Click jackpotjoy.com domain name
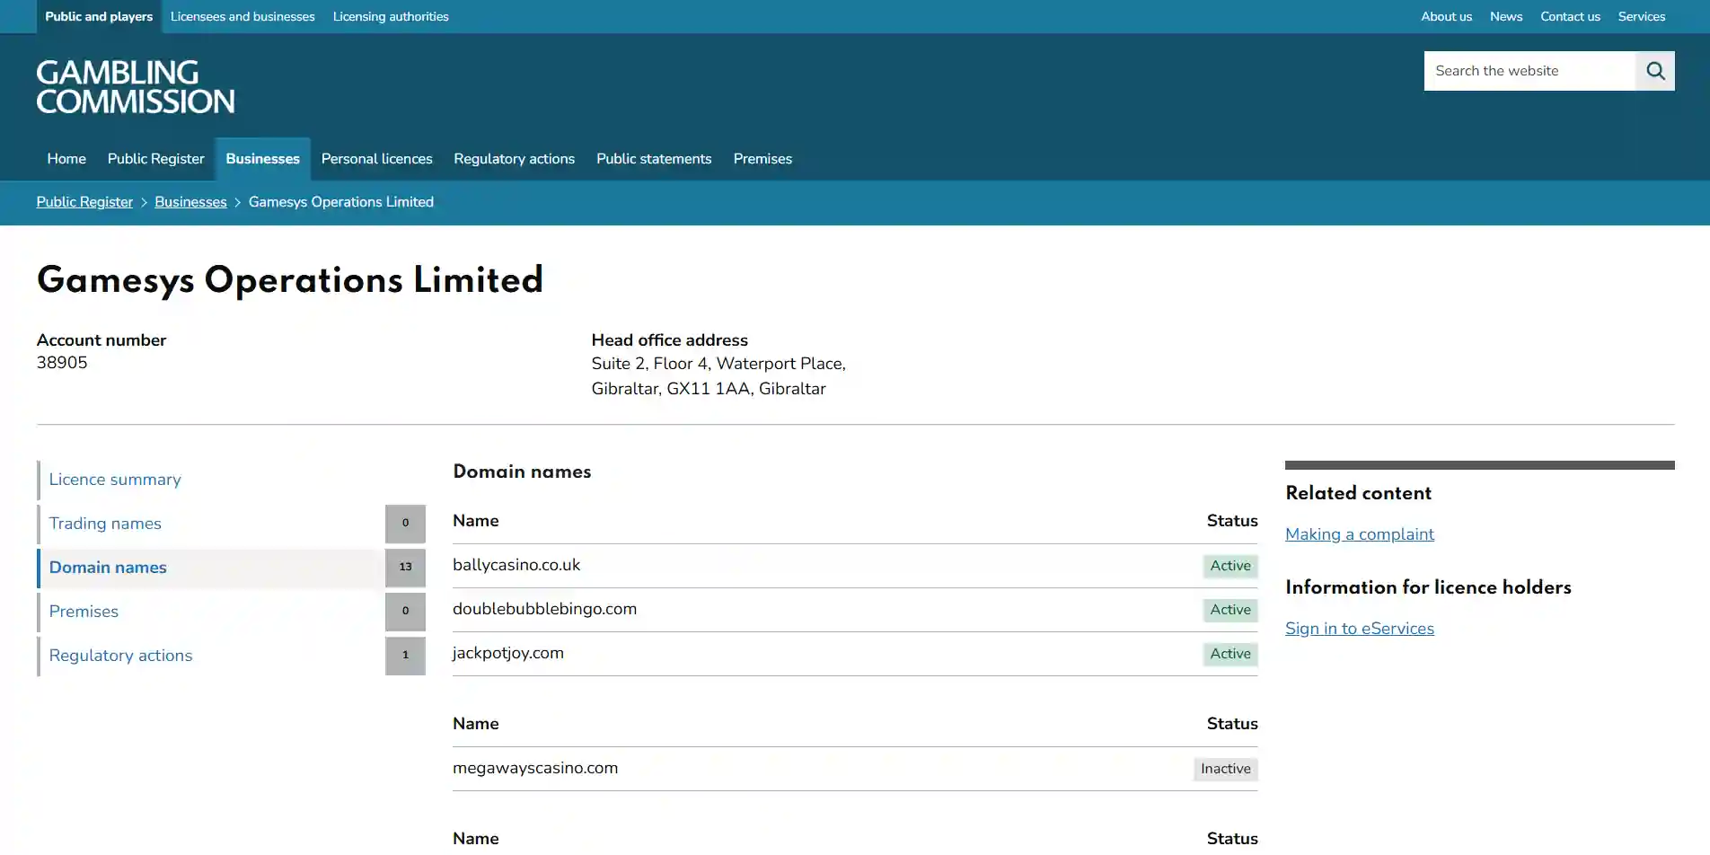Viewport: 1710px width, 855px height. click(x=508, y=653)
